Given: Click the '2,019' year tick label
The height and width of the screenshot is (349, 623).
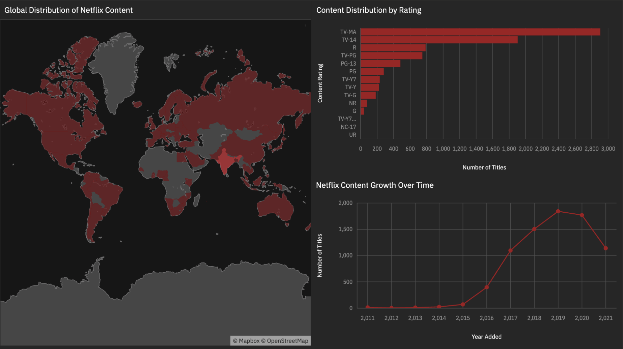Looking at the screenshot, I should [x=558, y=318].
